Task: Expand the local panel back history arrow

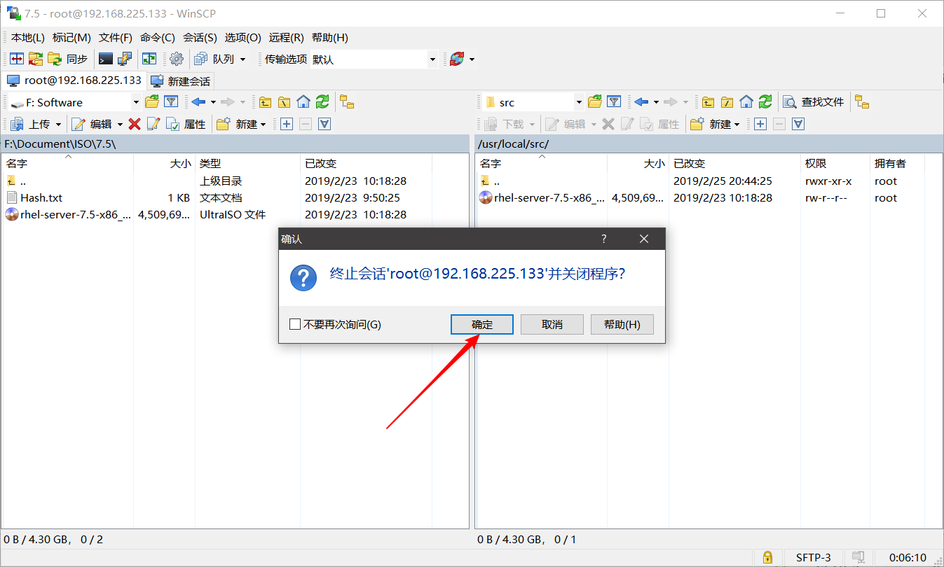Action: [212, 102]
